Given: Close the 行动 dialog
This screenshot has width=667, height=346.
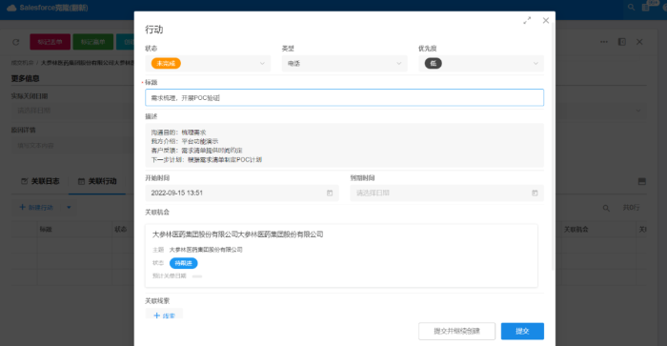Looking at the screenshot, I should [546, 20].
